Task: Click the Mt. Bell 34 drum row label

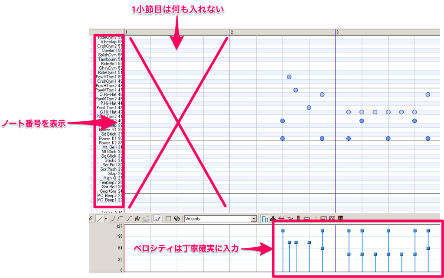Action: click(x=112, y=147)
